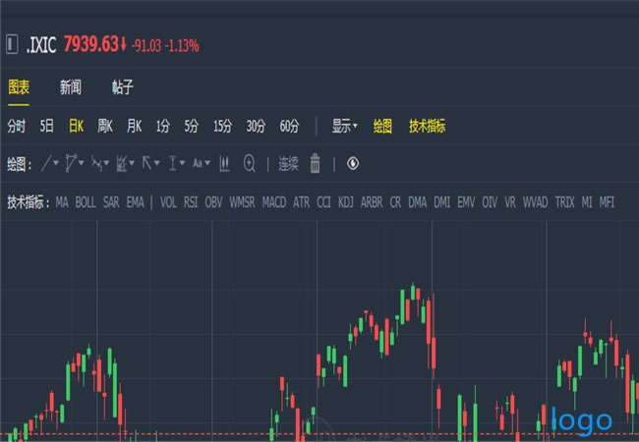Delete drawings with the trash icon

tap(315, 163)
